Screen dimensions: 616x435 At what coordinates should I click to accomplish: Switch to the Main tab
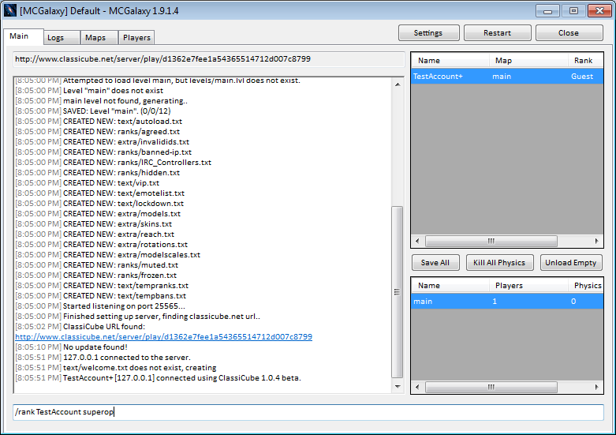coord(23,36)
